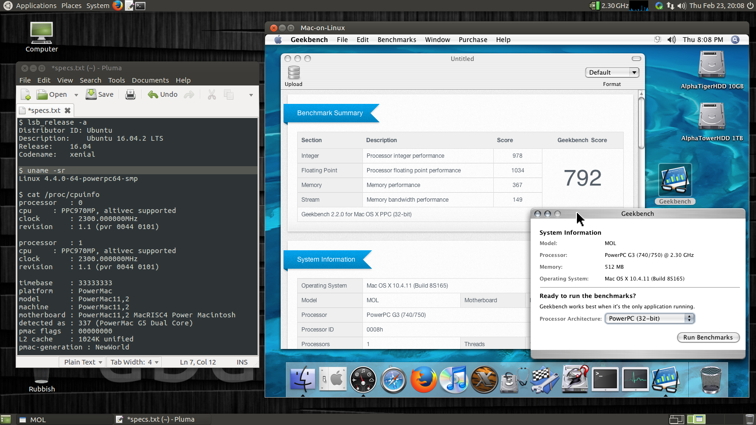Cut selection with Pluma scissors icon

(212, 94)
